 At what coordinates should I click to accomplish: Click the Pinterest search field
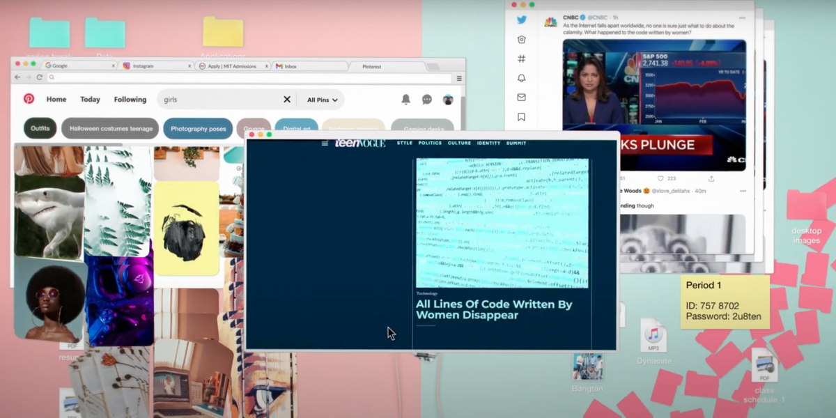point(226,100)
